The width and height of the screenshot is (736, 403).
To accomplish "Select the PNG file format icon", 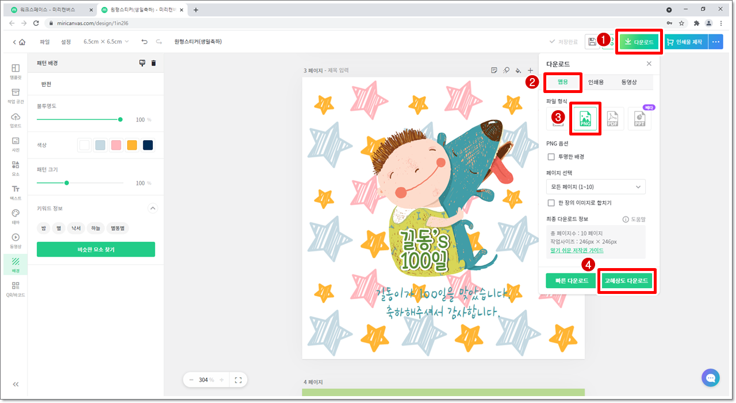I will click(x=585, y=118).
